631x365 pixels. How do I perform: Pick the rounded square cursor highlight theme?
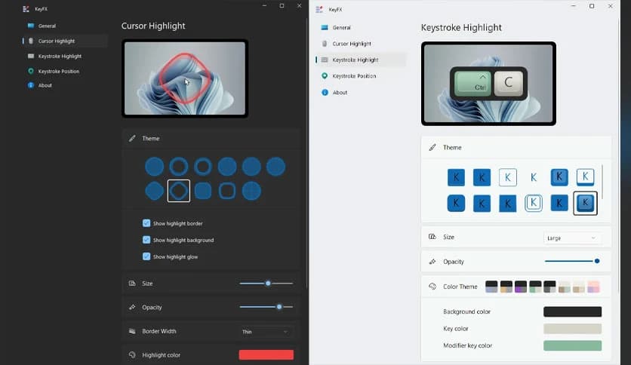(203, 191)
